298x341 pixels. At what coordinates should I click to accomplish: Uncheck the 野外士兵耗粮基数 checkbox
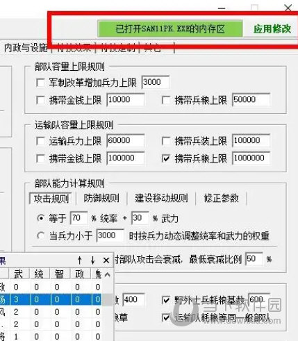click(166, 300)
